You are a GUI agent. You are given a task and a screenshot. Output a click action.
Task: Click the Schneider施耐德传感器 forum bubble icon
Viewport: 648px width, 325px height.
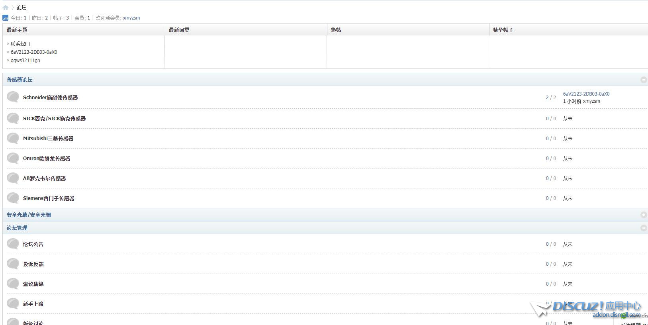13,97
